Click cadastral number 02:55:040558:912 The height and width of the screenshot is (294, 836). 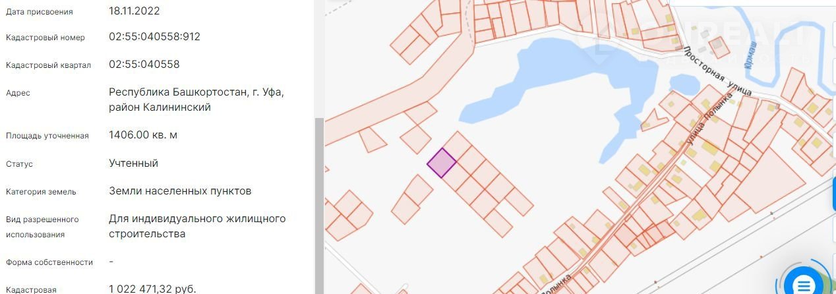pos(154,37)
